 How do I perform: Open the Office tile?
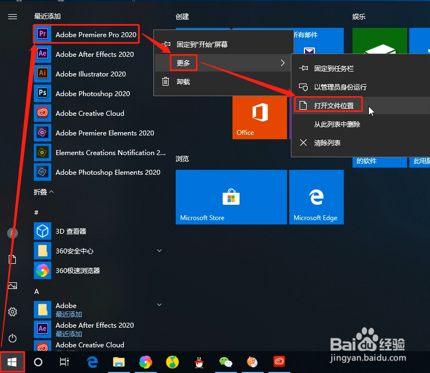point(259,117)
